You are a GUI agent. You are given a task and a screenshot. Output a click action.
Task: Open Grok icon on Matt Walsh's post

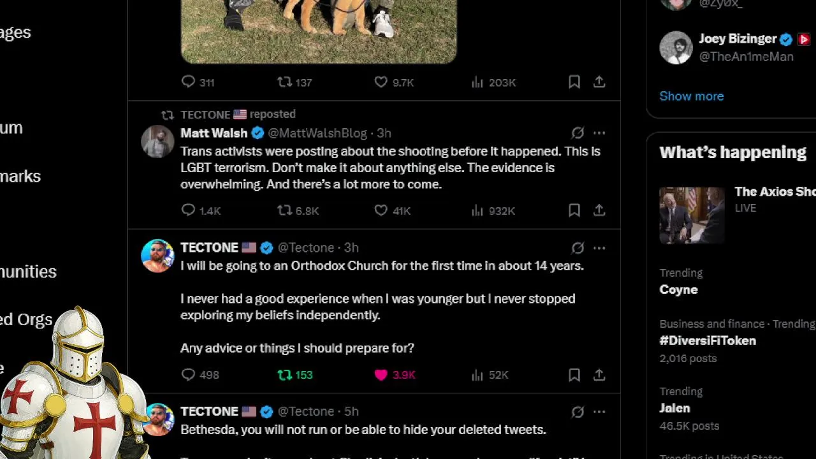[x=578, y=133]
